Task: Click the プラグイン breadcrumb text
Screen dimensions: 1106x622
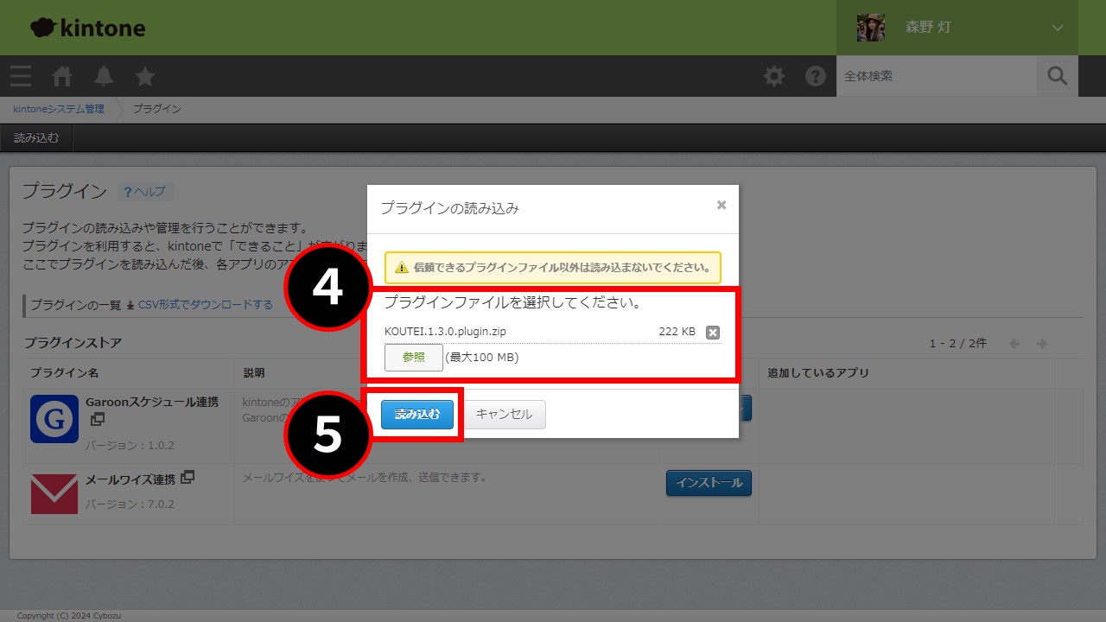Action: click(x=156, y=109)
